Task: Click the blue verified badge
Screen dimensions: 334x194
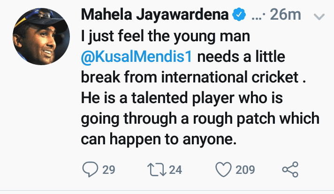Action: tap(240, 15)
